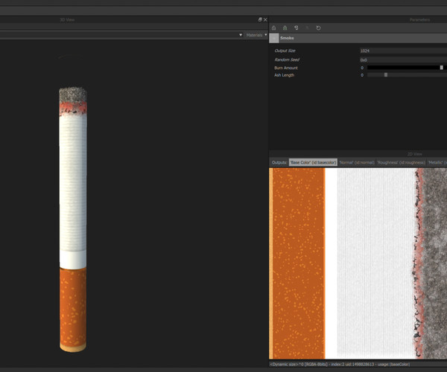Click the 3D View panel title

tap(67, 19)
